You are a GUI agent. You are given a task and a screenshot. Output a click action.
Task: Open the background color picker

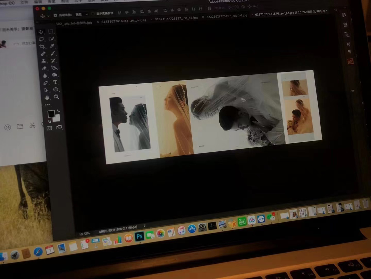click(x=57, y=118)
